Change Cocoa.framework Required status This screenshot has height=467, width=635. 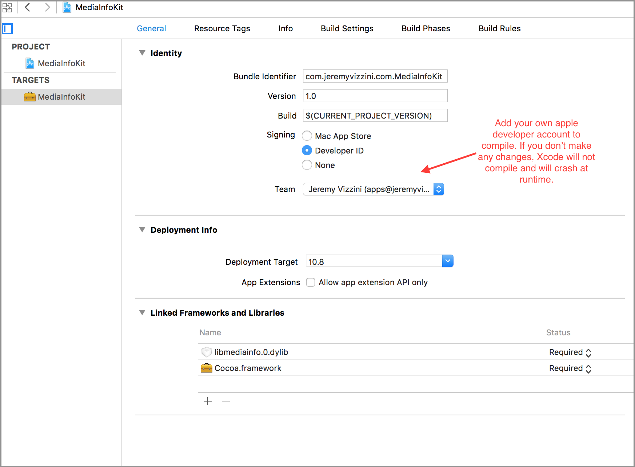tap(570, 368)
